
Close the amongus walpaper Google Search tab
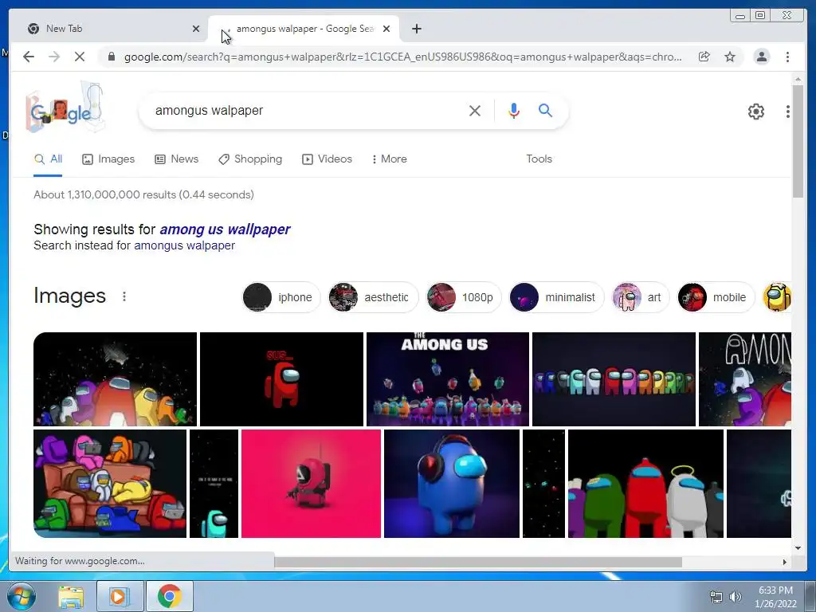386,29
